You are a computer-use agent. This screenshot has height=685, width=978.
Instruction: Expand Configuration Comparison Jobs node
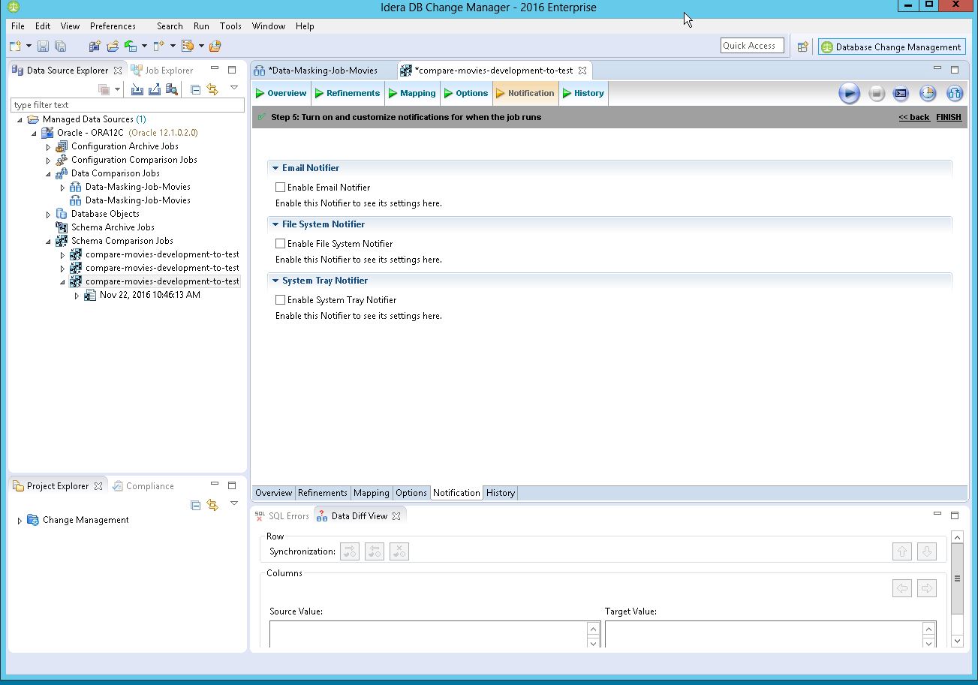tap(49, 161)
